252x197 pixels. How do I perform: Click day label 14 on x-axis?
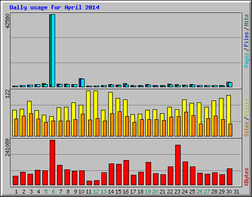pyautogui.click(x=111, y=192)
